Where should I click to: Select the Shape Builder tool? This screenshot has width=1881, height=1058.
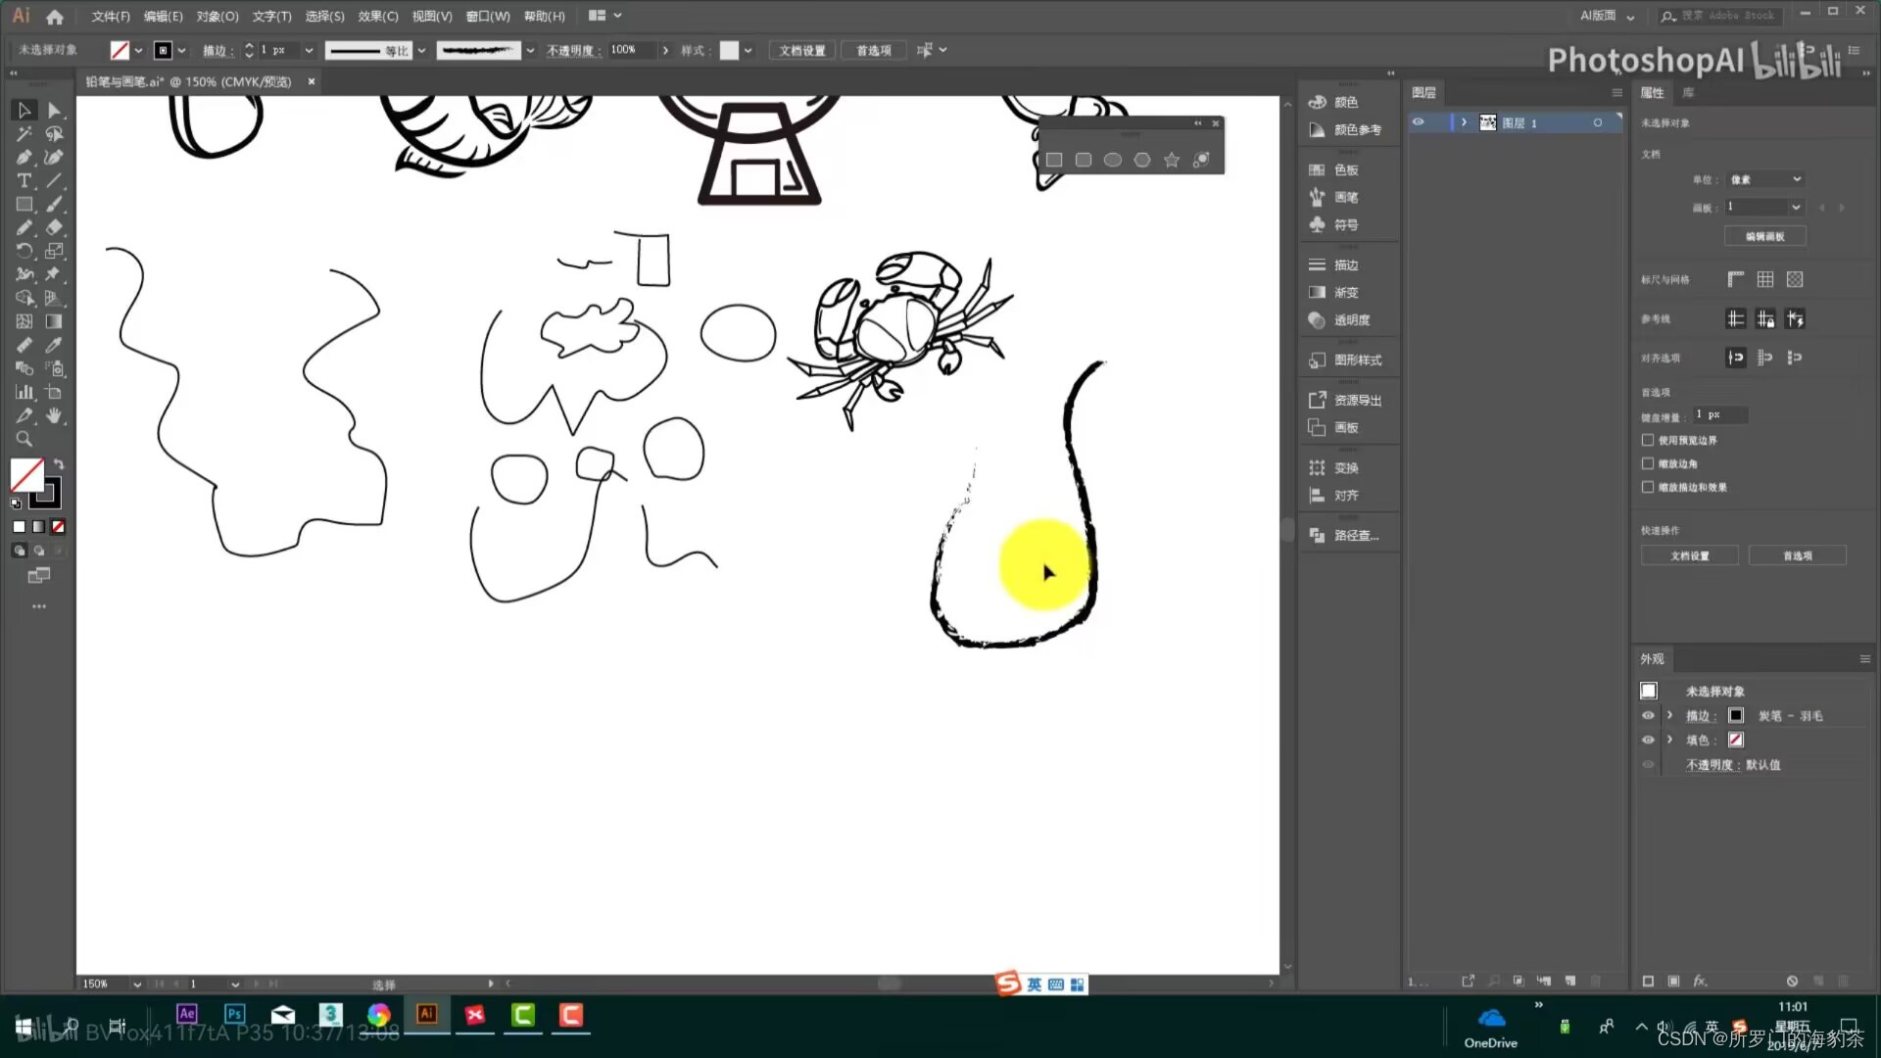pyautogui.click(x=24, y=299)
